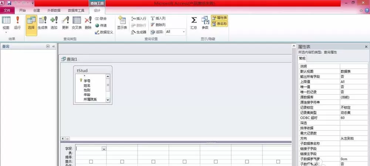
Task: Open the quick access toolbar customize dropdown
Action: tap(32, 3)
